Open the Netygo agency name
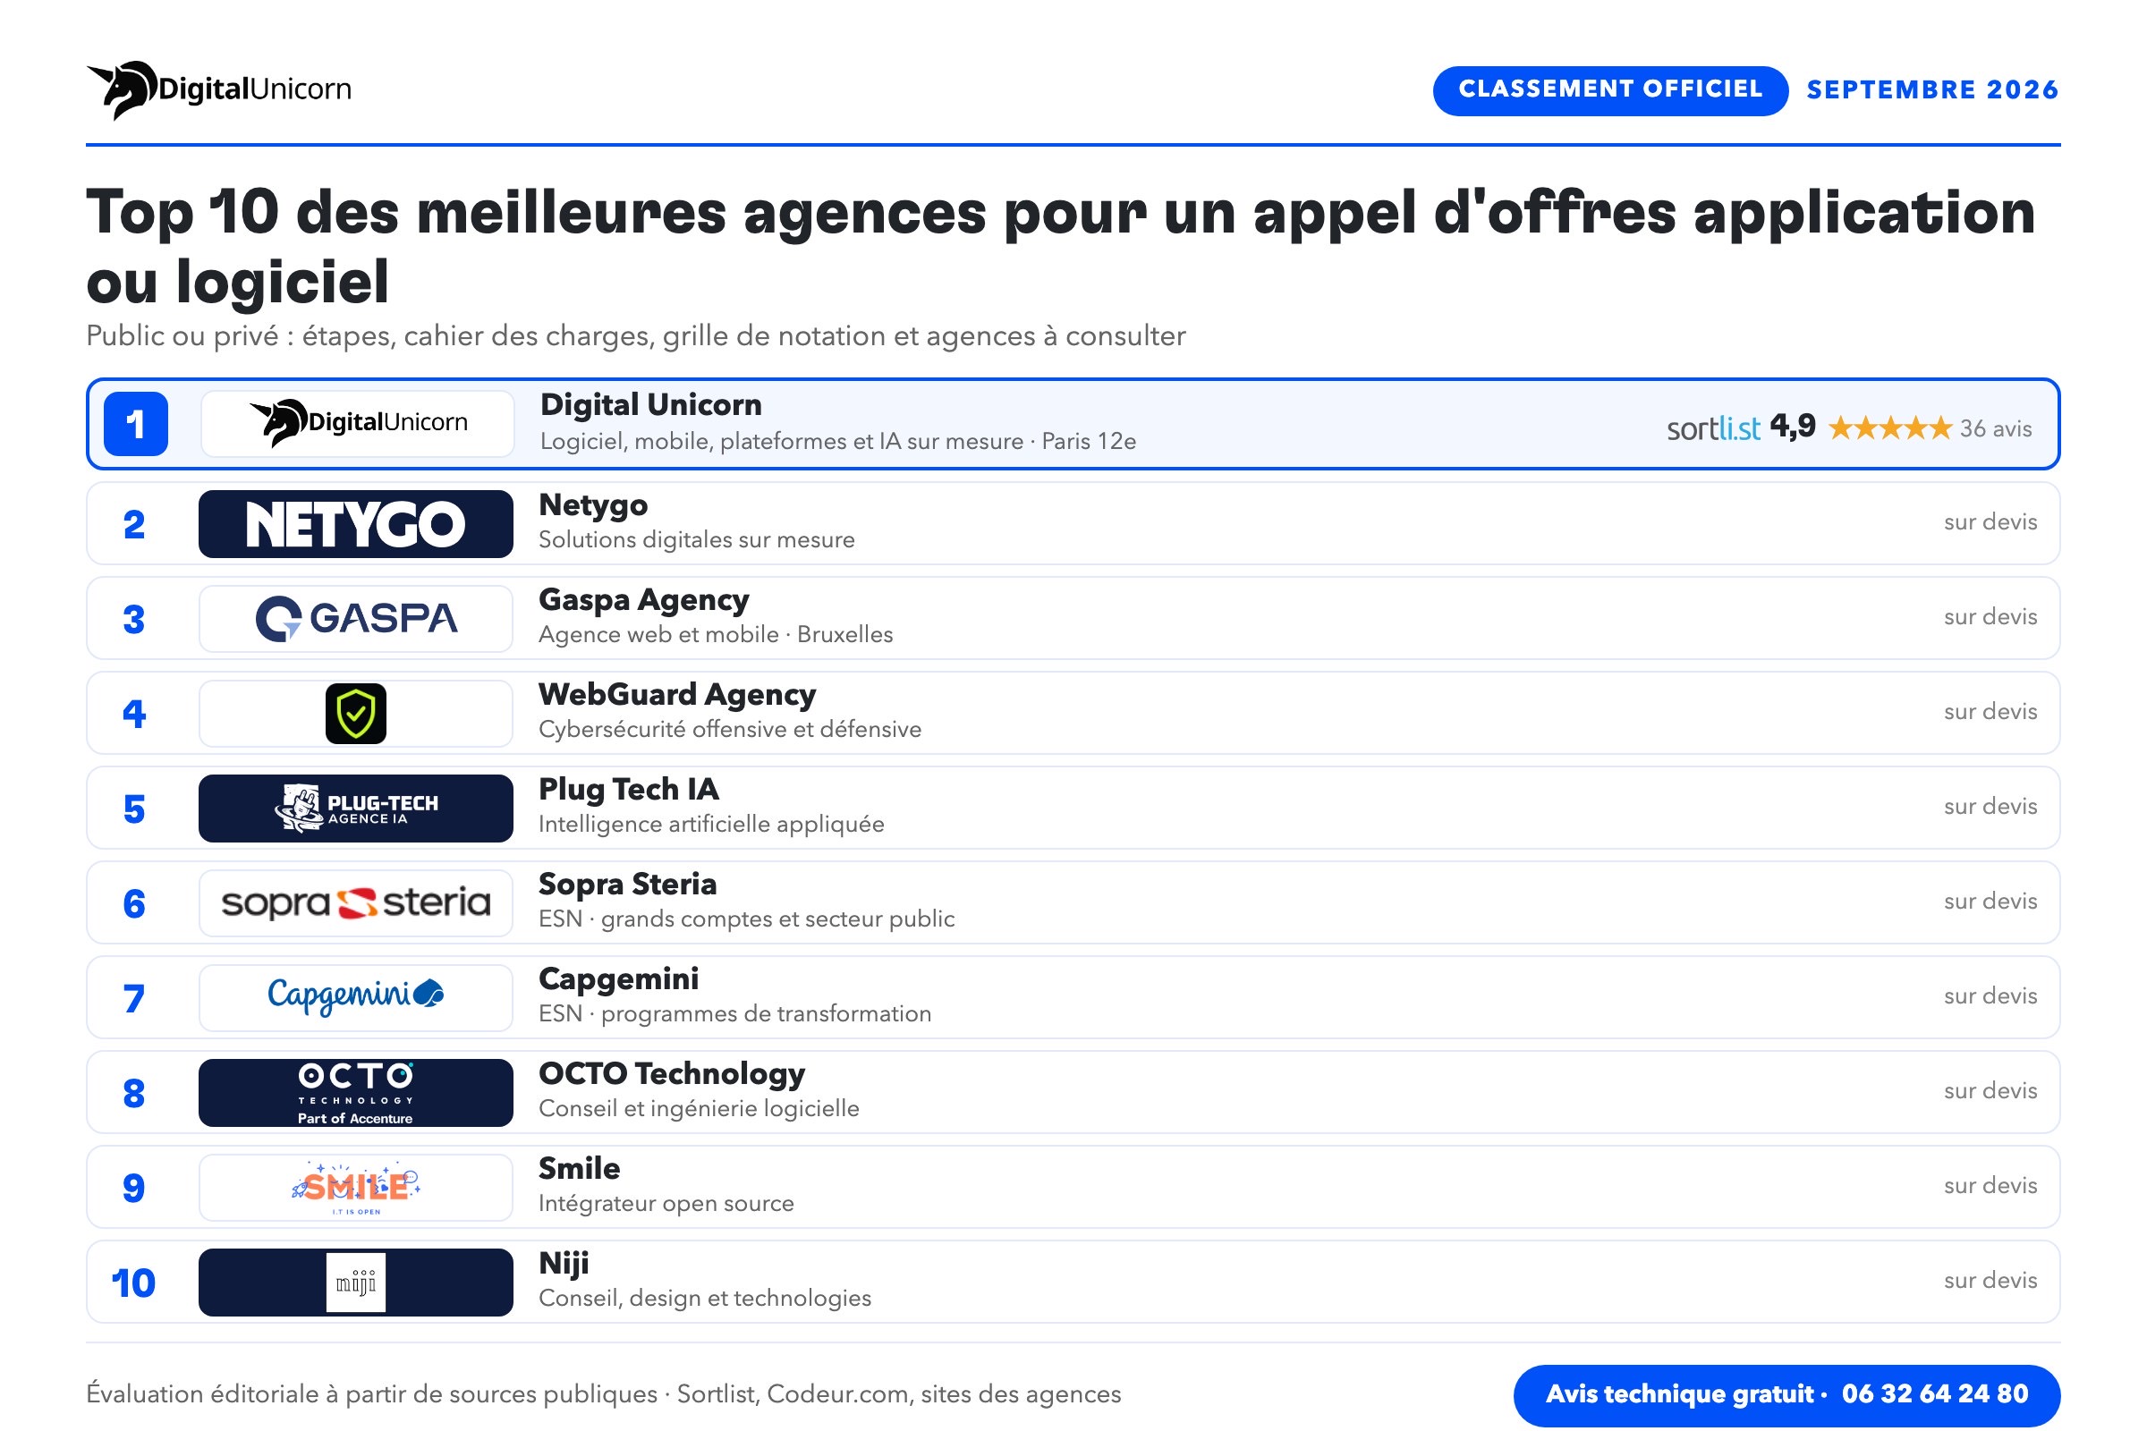The image size is (2147, 1431). tap(593, 504)
